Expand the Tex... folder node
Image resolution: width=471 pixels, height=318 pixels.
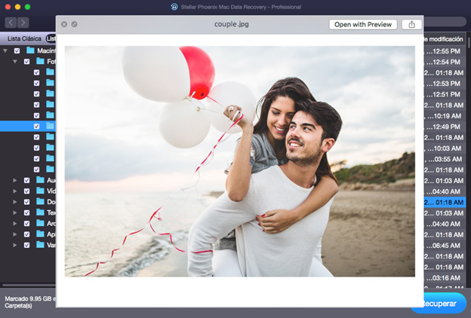15,213
